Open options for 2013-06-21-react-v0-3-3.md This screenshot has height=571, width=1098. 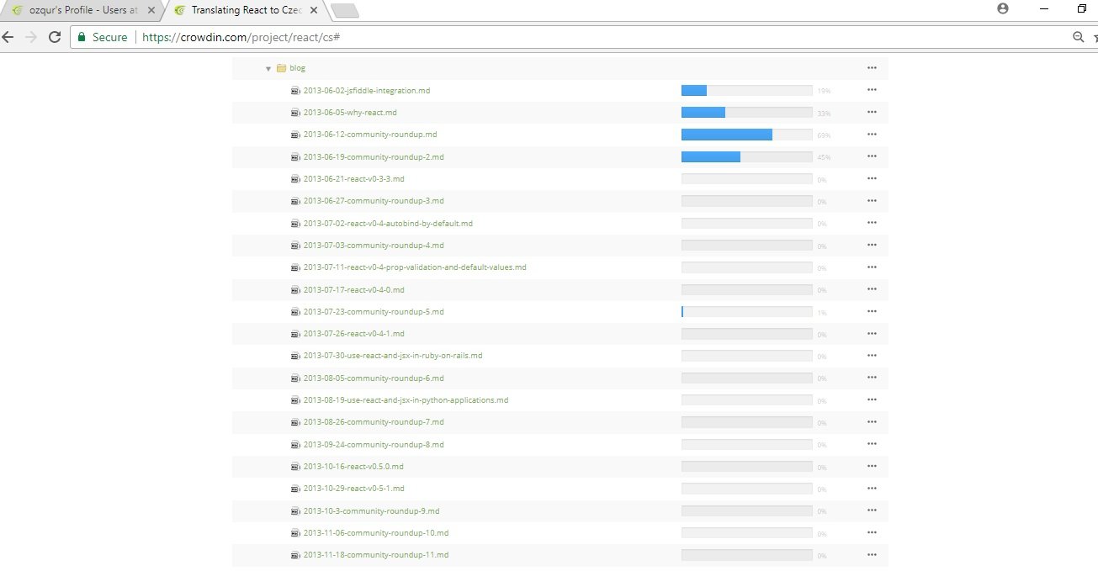pyautogui.click(x=872, y=178)
